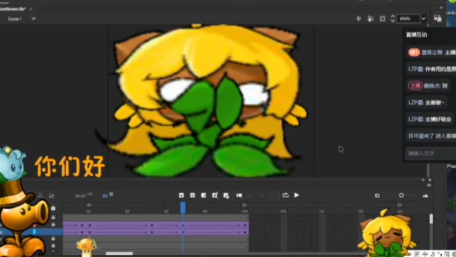Click the chat text input box
Image resolution: width=456 pixels, height=257 pixels.
pos(431,153)
